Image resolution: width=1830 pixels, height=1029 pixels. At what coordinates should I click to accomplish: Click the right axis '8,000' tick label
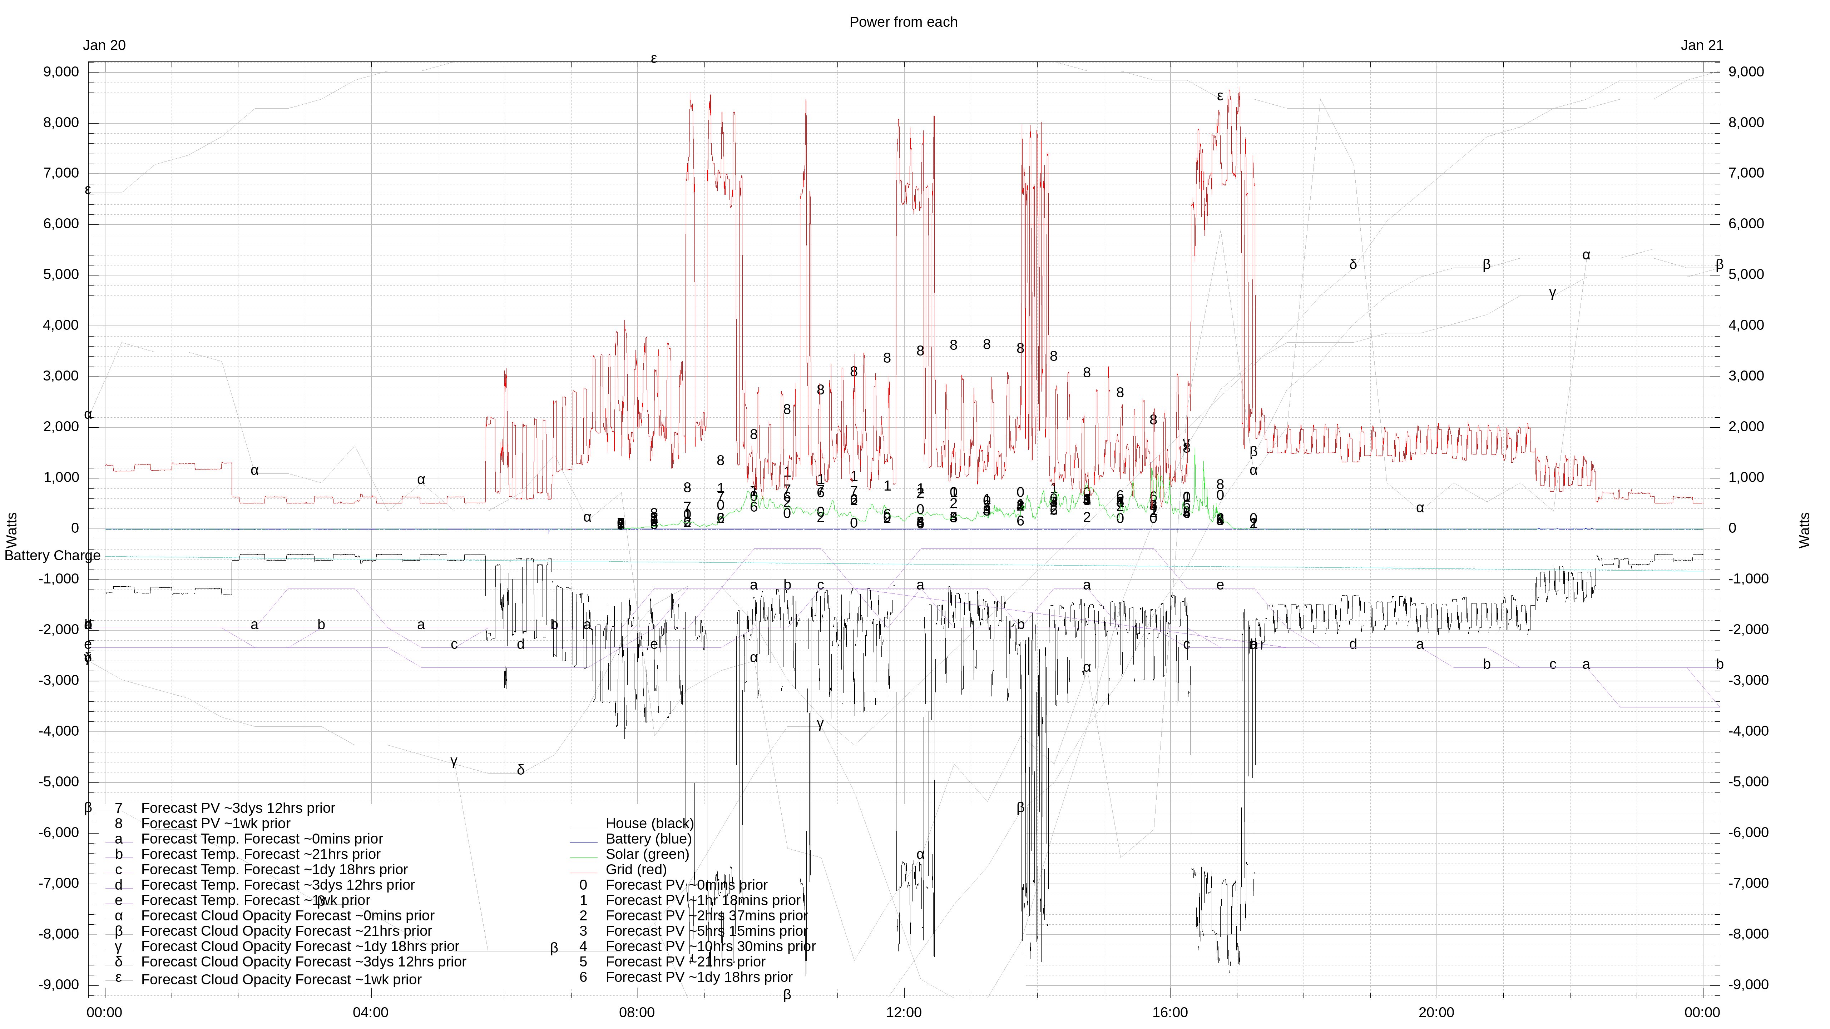click(x=1746, y=122)
